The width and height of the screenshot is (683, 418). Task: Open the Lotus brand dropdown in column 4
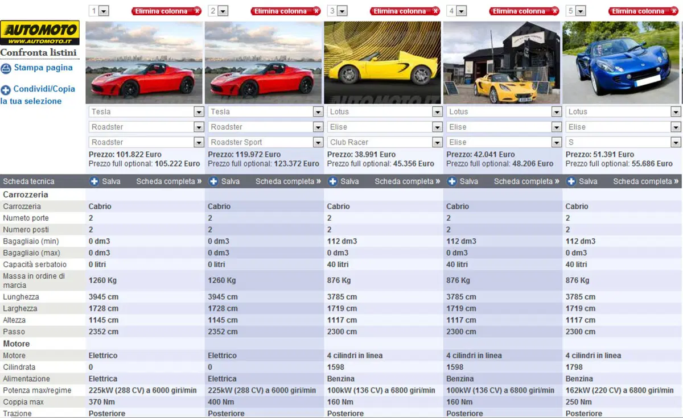pyautogui.click(x=504, y=112)
